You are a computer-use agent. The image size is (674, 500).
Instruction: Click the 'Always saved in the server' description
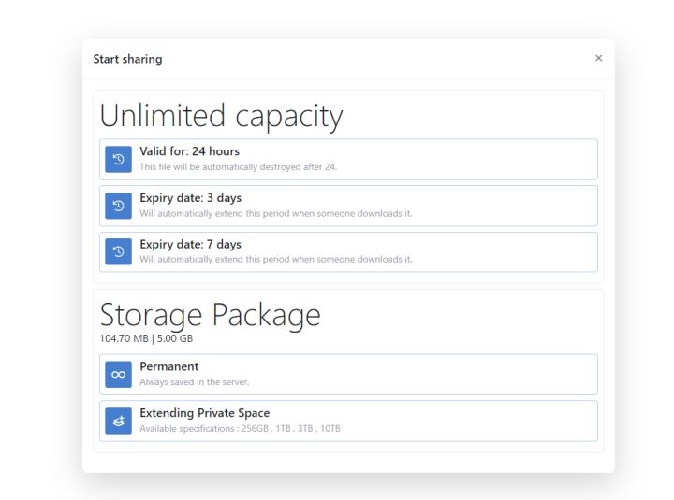tap(194, 382)
